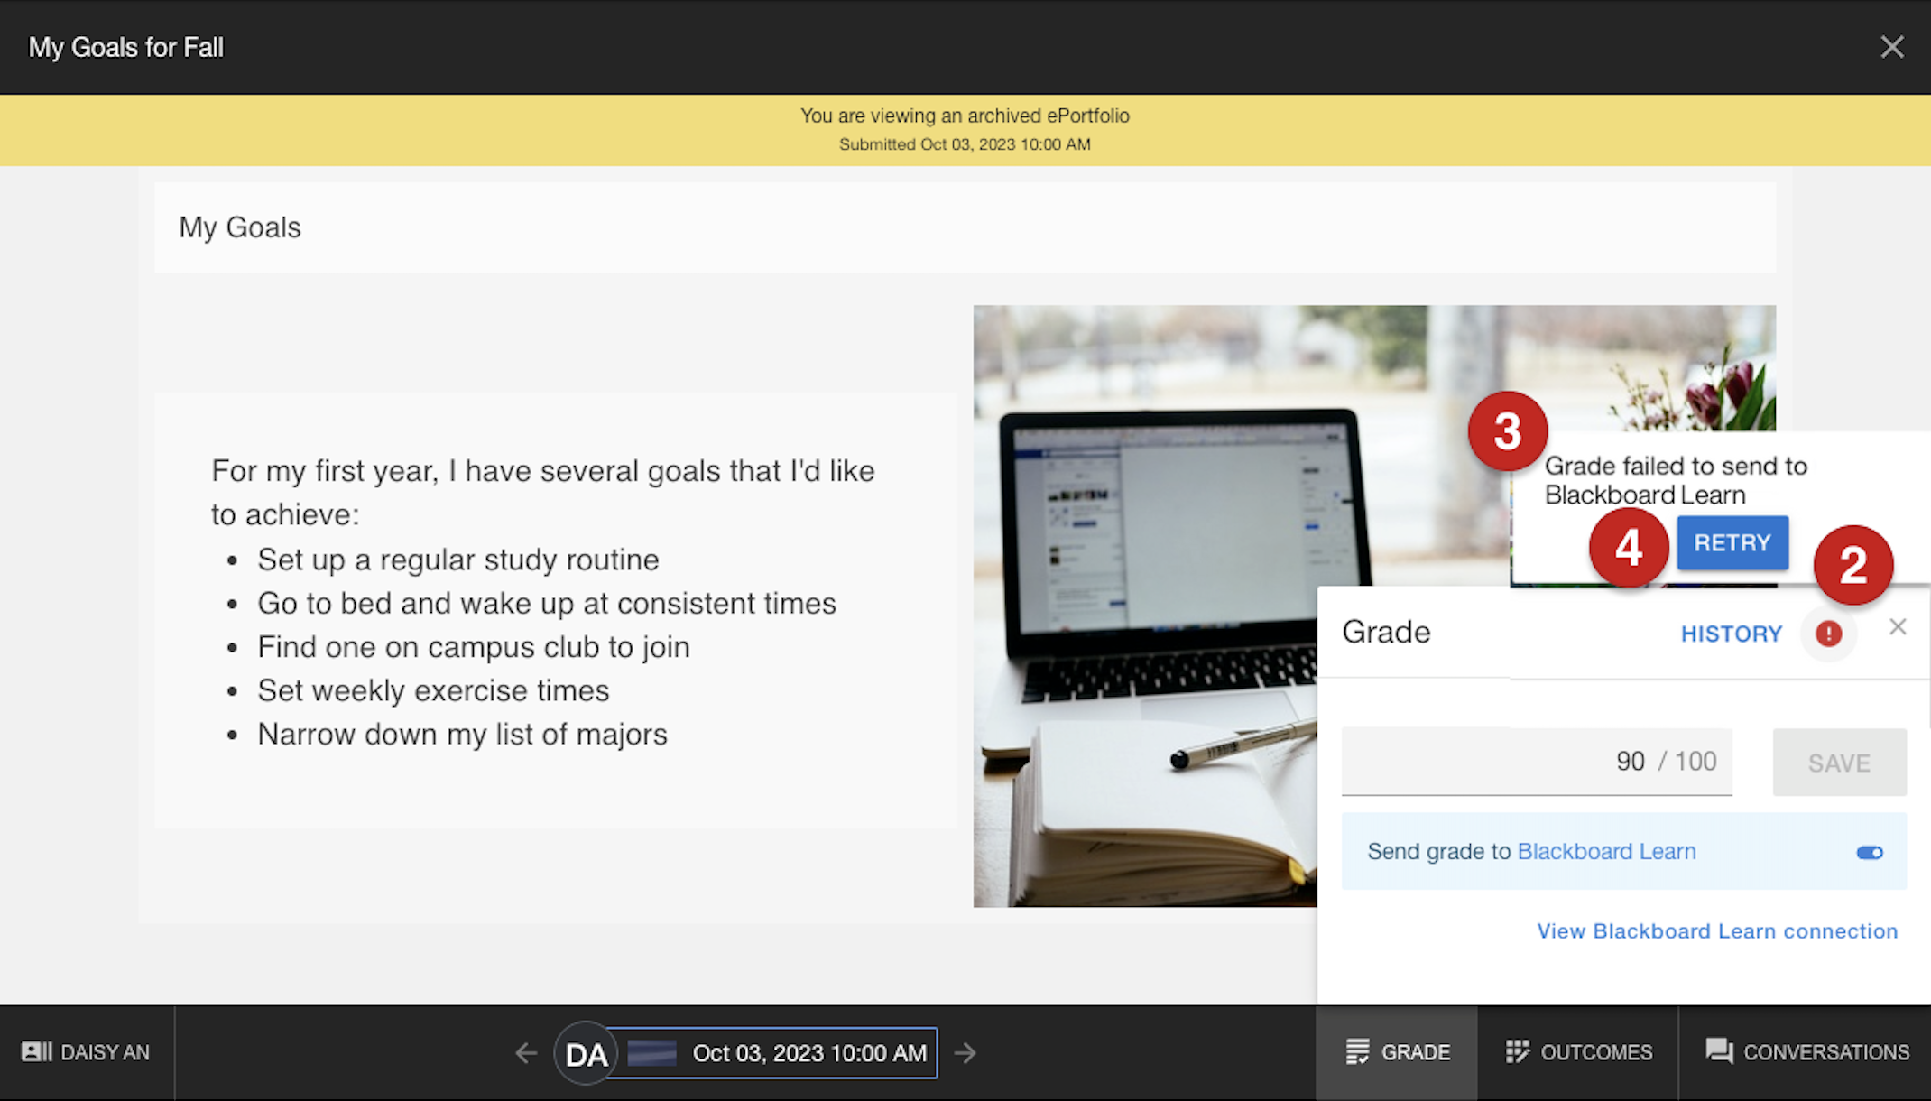1931x1101 pixels.
Task: Retry sending grade to Blackboard Learn
Action: tap(1732, 542)
